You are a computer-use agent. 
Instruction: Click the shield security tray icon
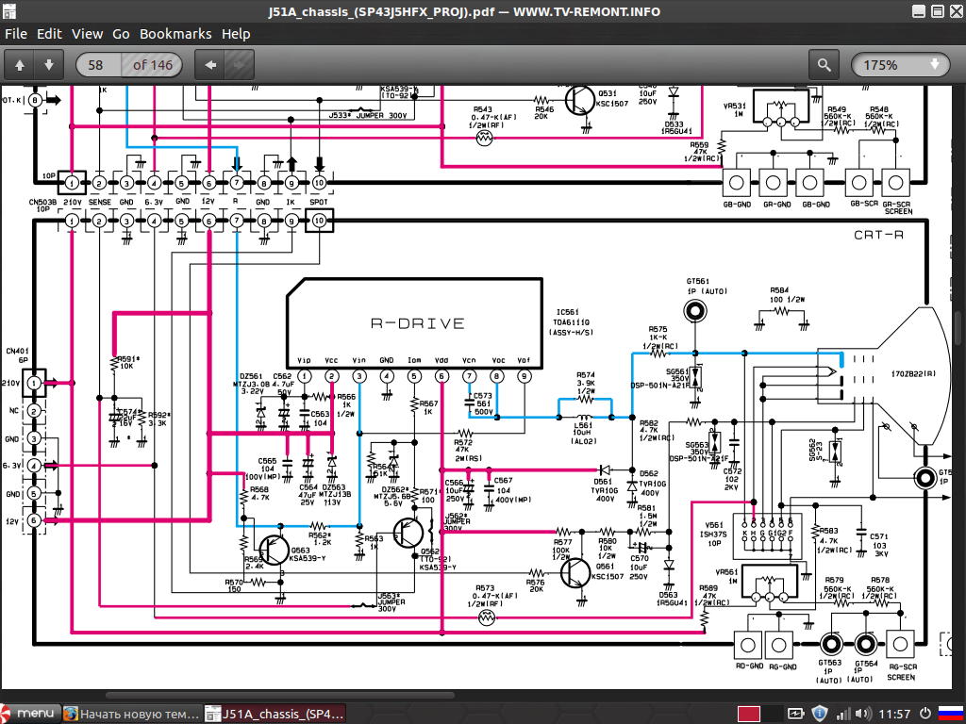[821, 714]
